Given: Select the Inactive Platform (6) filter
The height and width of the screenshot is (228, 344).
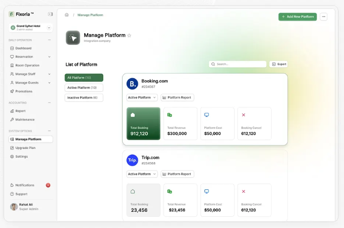Looking at the screenshot, I should (84, 98).
